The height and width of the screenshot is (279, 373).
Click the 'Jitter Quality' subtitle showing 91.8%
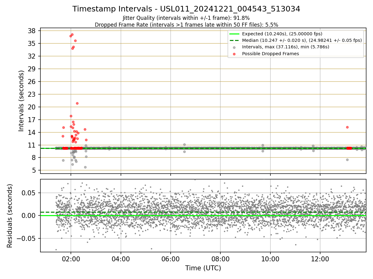click(x=186, y=18)
